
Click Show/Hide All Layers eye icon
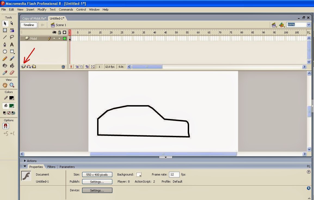pos(54,32)
